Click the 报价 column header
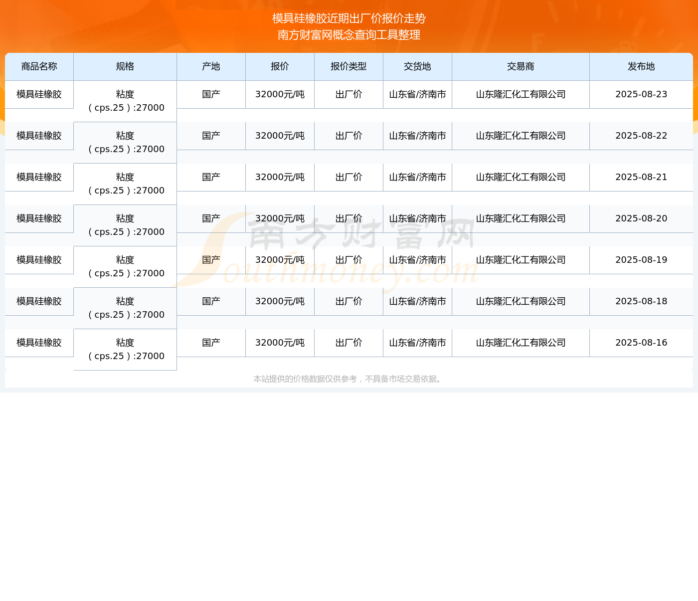Viewport: 698px width, 601px height. [280, 66]
